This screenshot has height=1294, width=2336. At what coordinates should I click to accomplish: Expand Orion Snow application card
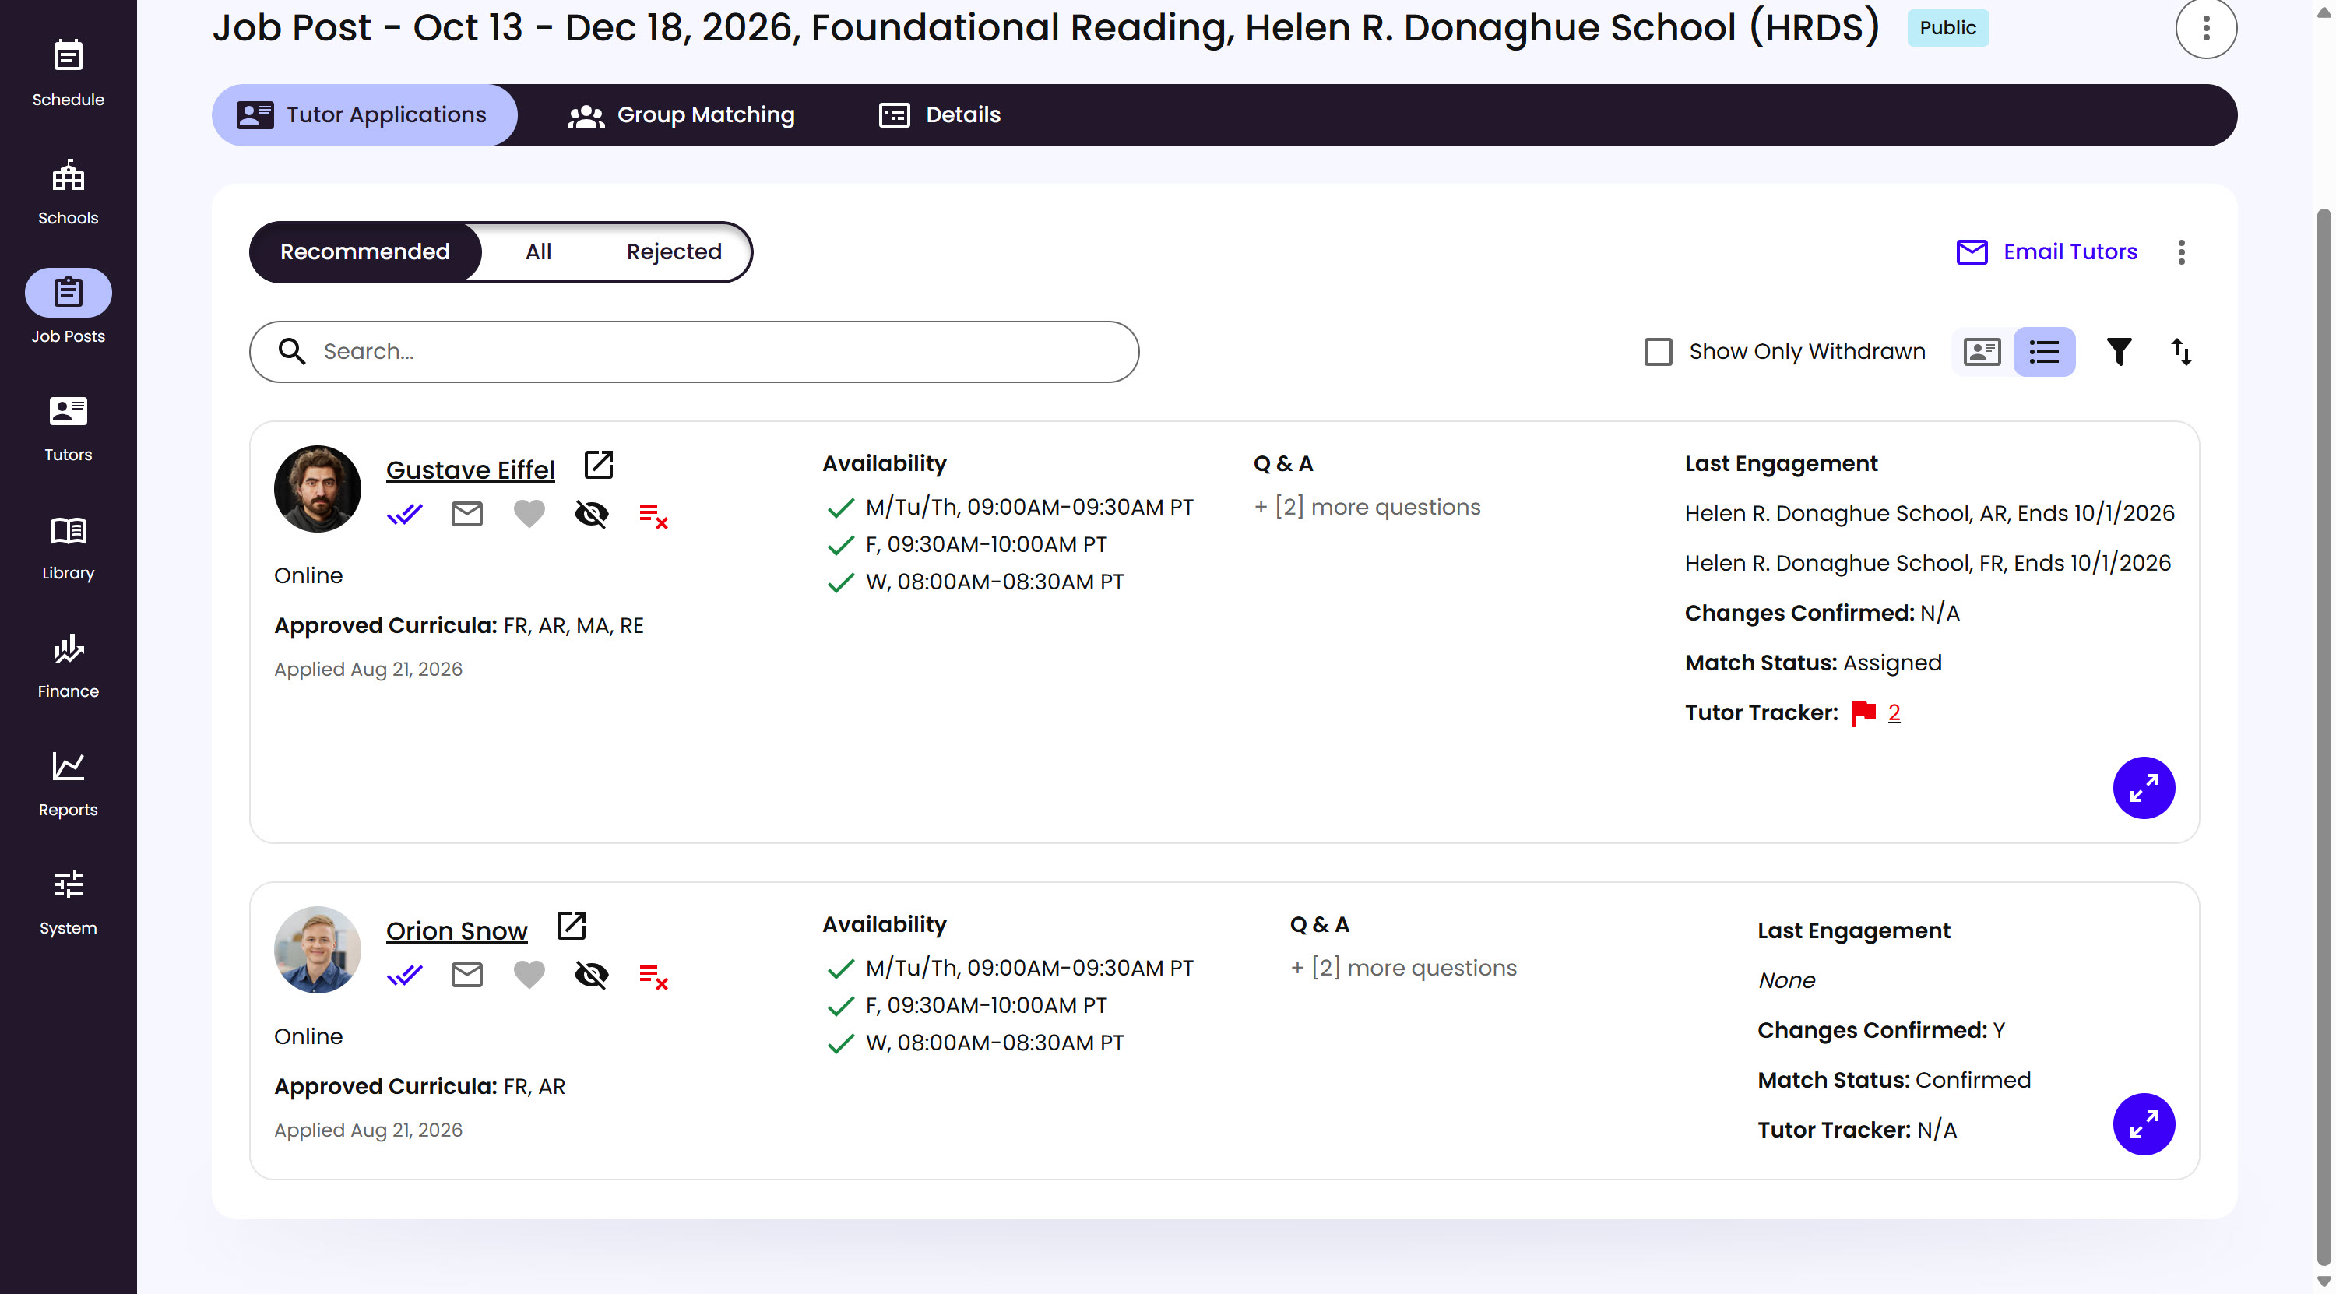(2144, 1124)
